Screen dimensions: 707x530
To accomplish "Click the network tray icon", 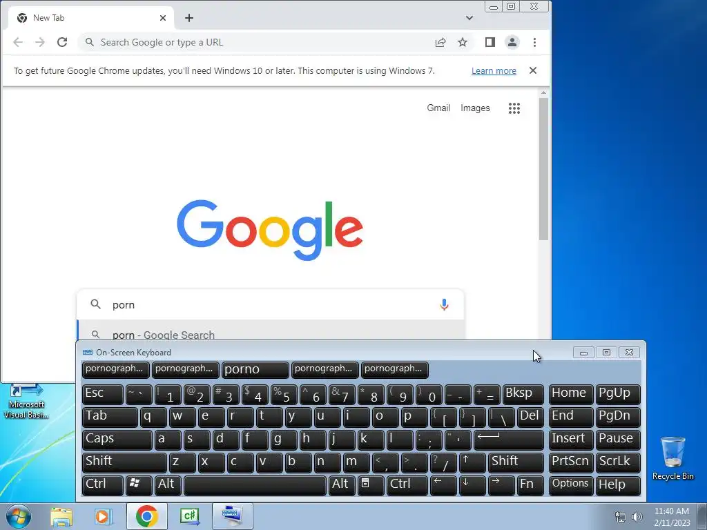I will 621,517.
